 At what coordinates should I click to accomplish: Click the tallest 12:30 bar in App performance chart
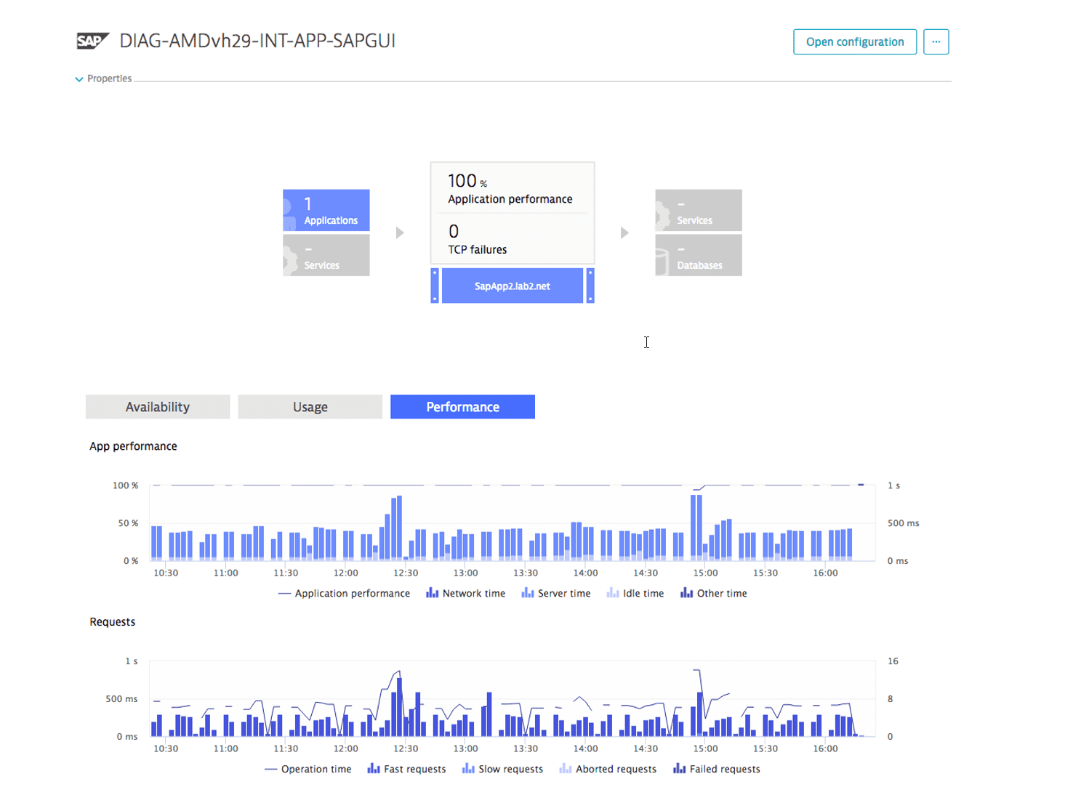pyautogui.click(x=399, y=528)
